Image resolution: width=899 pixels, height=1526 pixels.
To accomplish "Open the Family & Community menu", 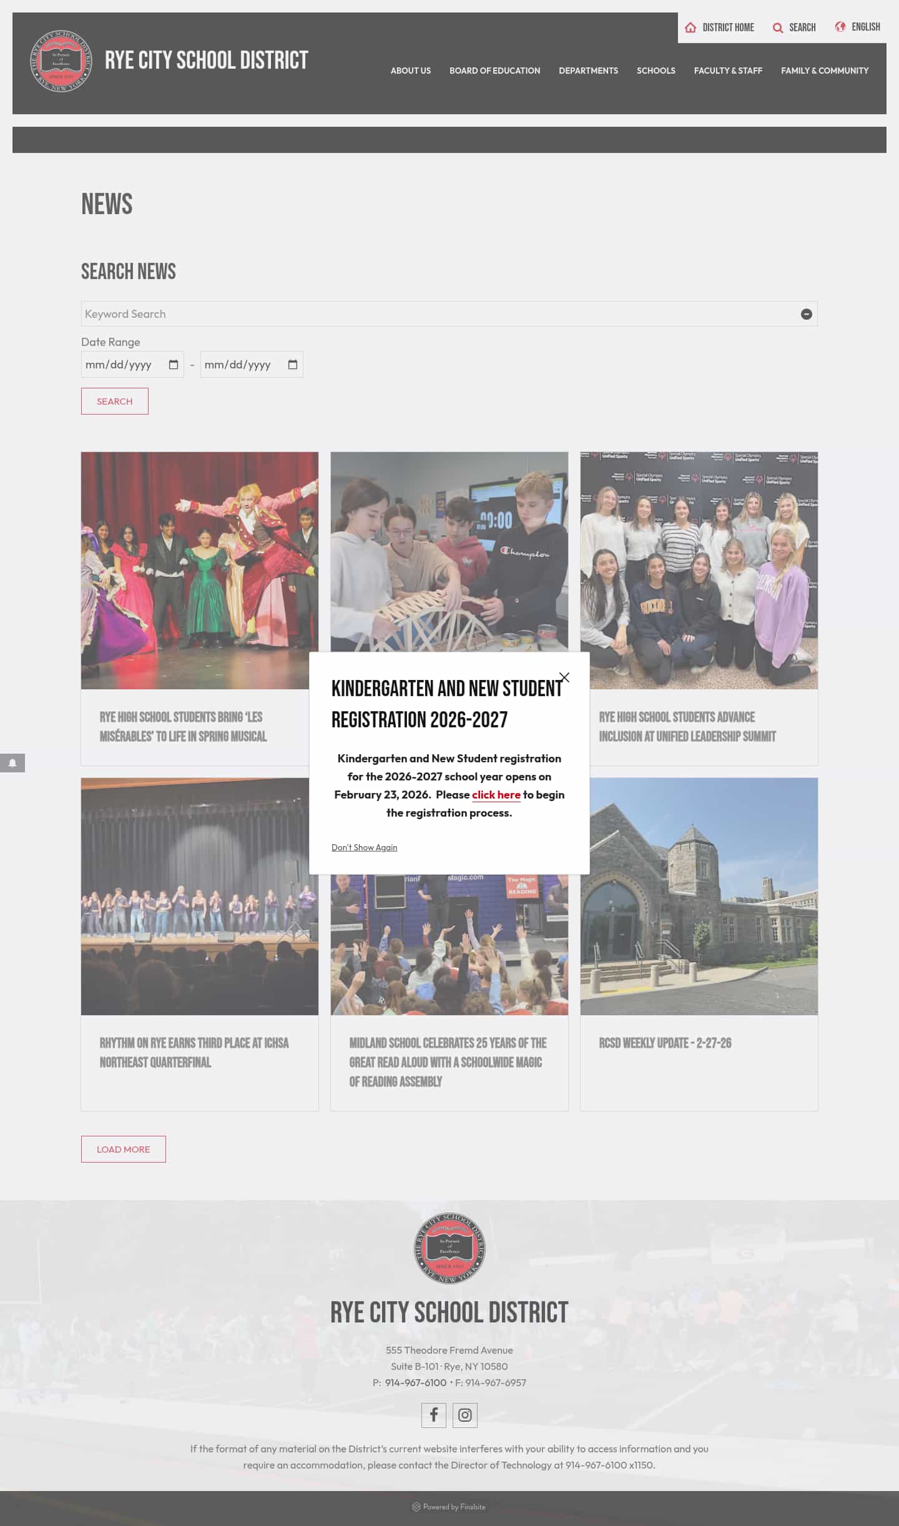I will pyautogui.click(x=825, y=71).
